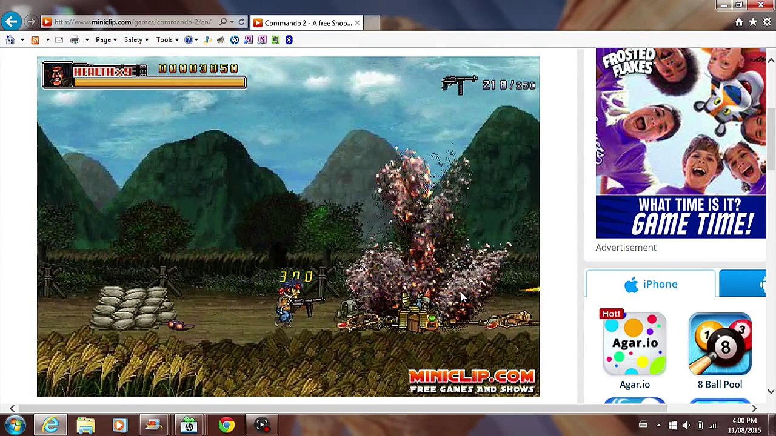The image size is (776, 436).
Task: Click the vertical scrollbar up arrow
Action: point(771,60)
